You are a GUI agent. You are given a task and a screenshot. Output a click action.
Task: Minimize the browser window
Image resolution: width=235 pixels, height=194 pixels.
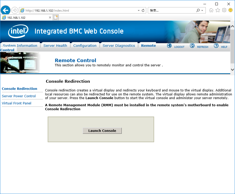(205, 4)
